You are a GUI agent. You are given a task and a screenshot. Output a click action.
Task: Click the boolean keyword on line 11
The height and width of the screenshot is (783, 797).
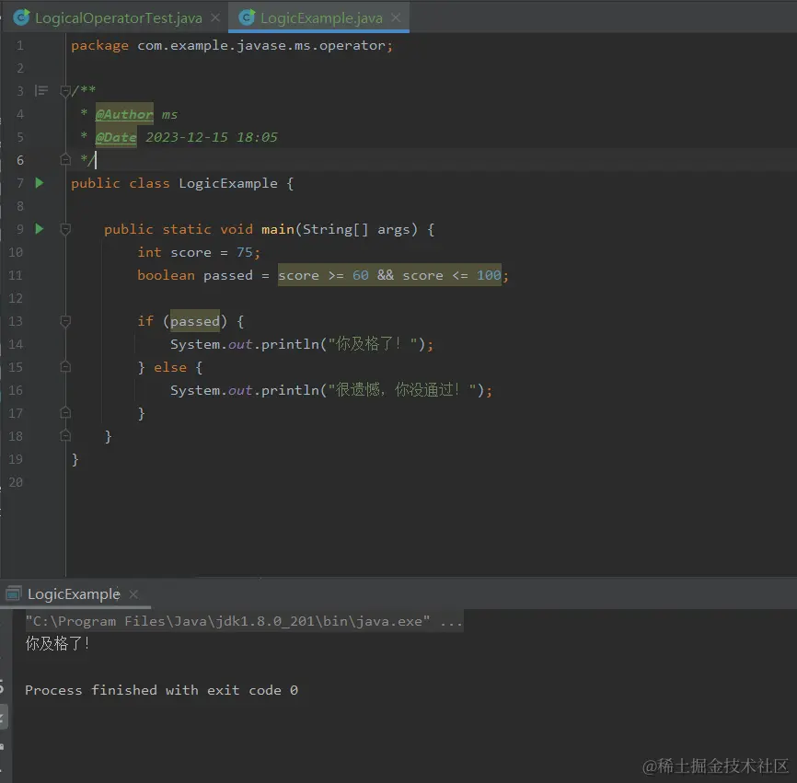[x=167, y=275]
